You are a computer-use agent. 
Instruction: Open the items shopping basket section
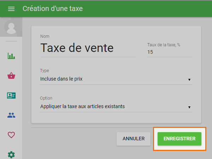click(x=11, y=76)
